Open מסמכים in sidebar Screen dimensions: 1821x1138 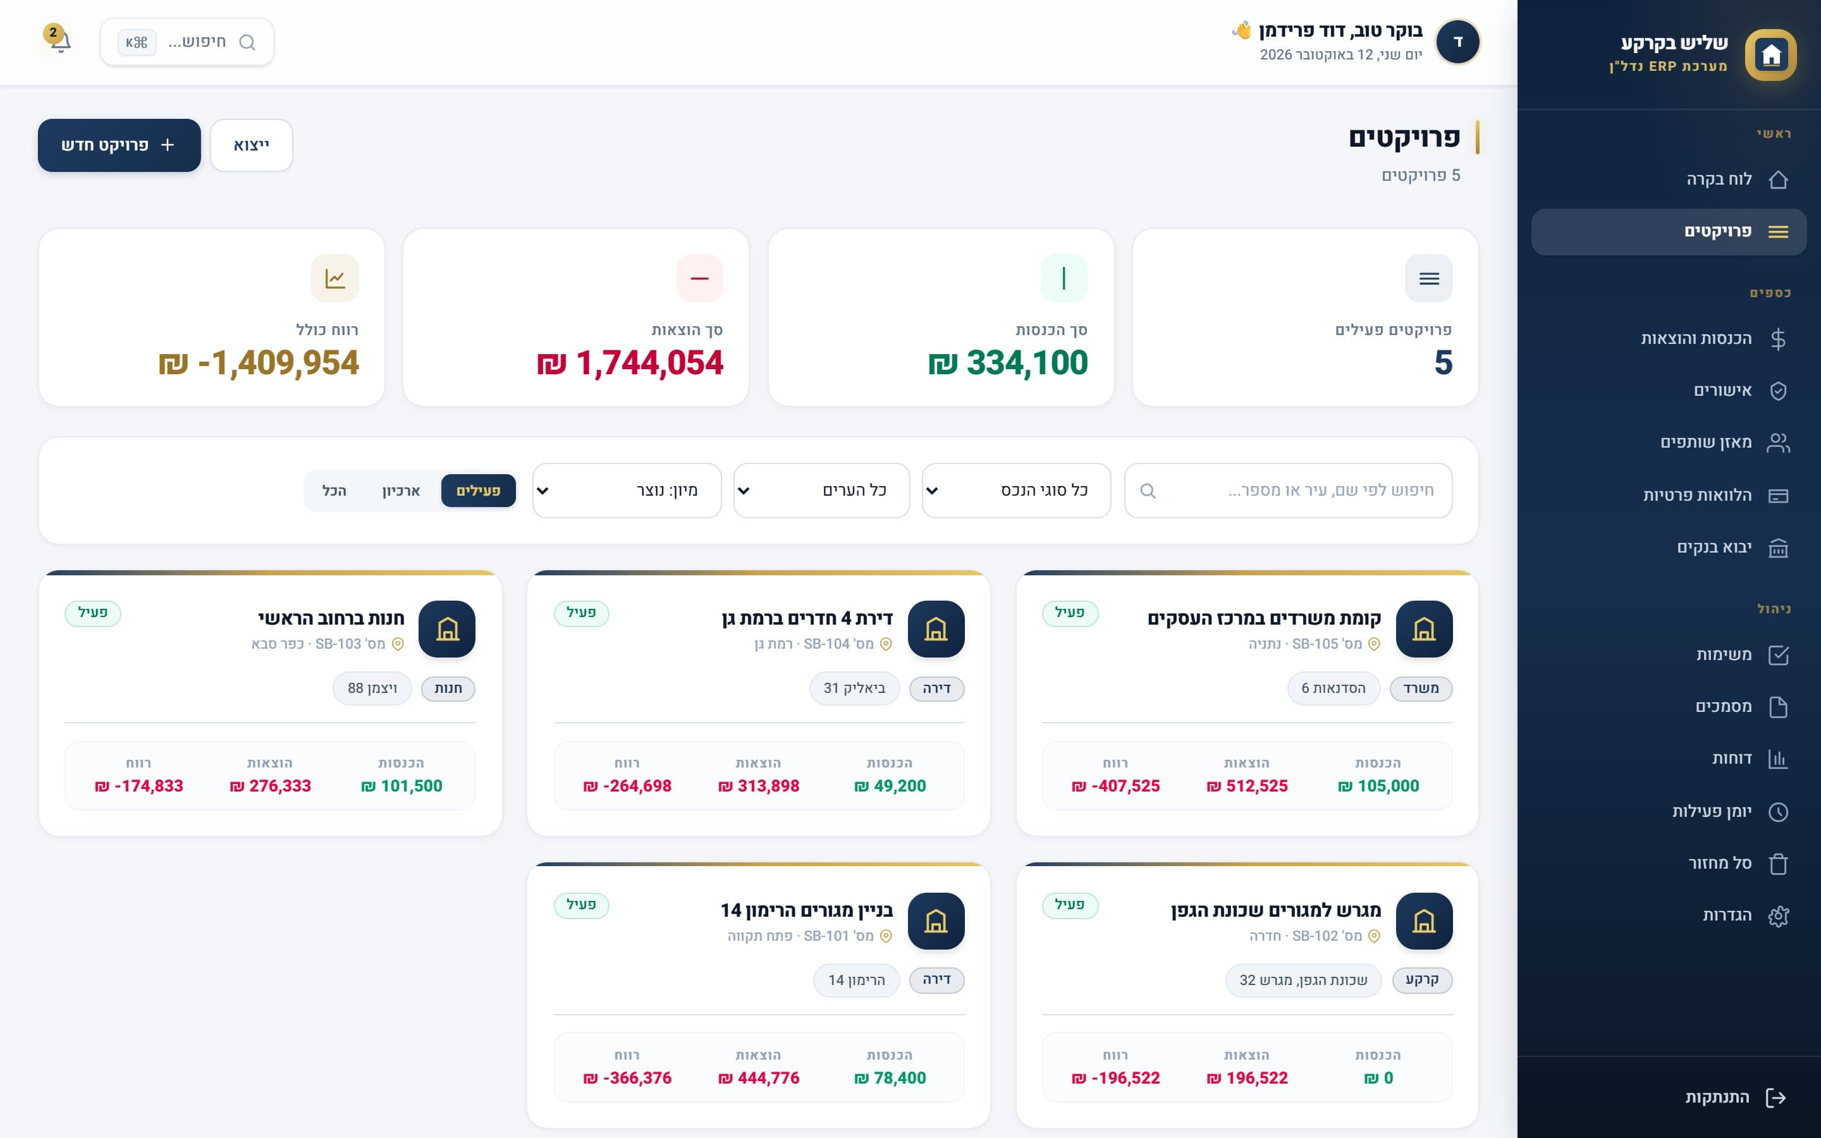tap(1668, 707)
